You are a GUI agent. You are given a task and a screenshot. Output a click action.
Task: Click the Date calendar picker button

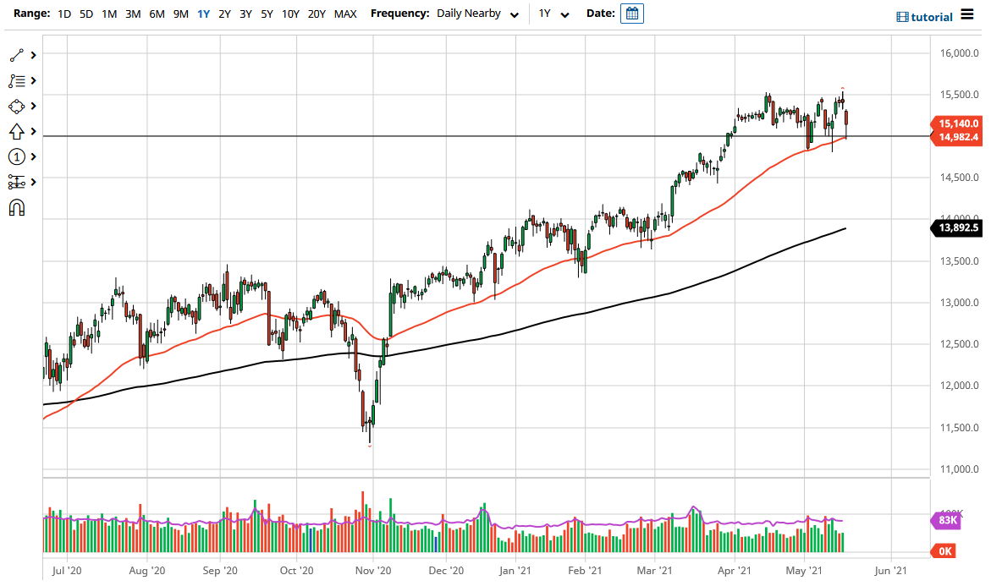click(x=632, y=14)
